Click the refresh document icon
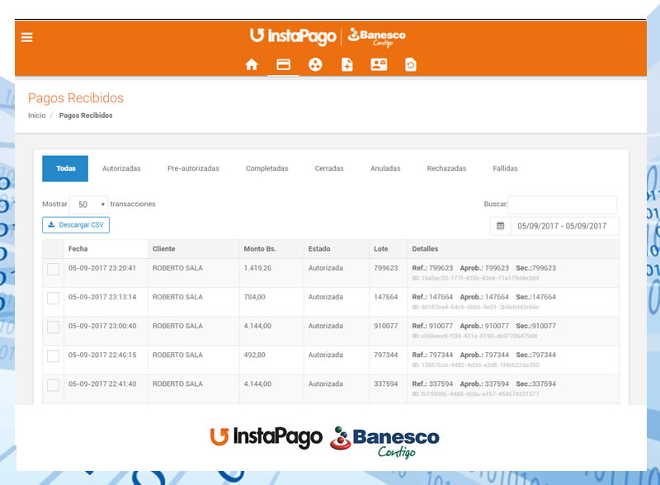Screen dimensions: 660x485 click(x=410, y=64)
